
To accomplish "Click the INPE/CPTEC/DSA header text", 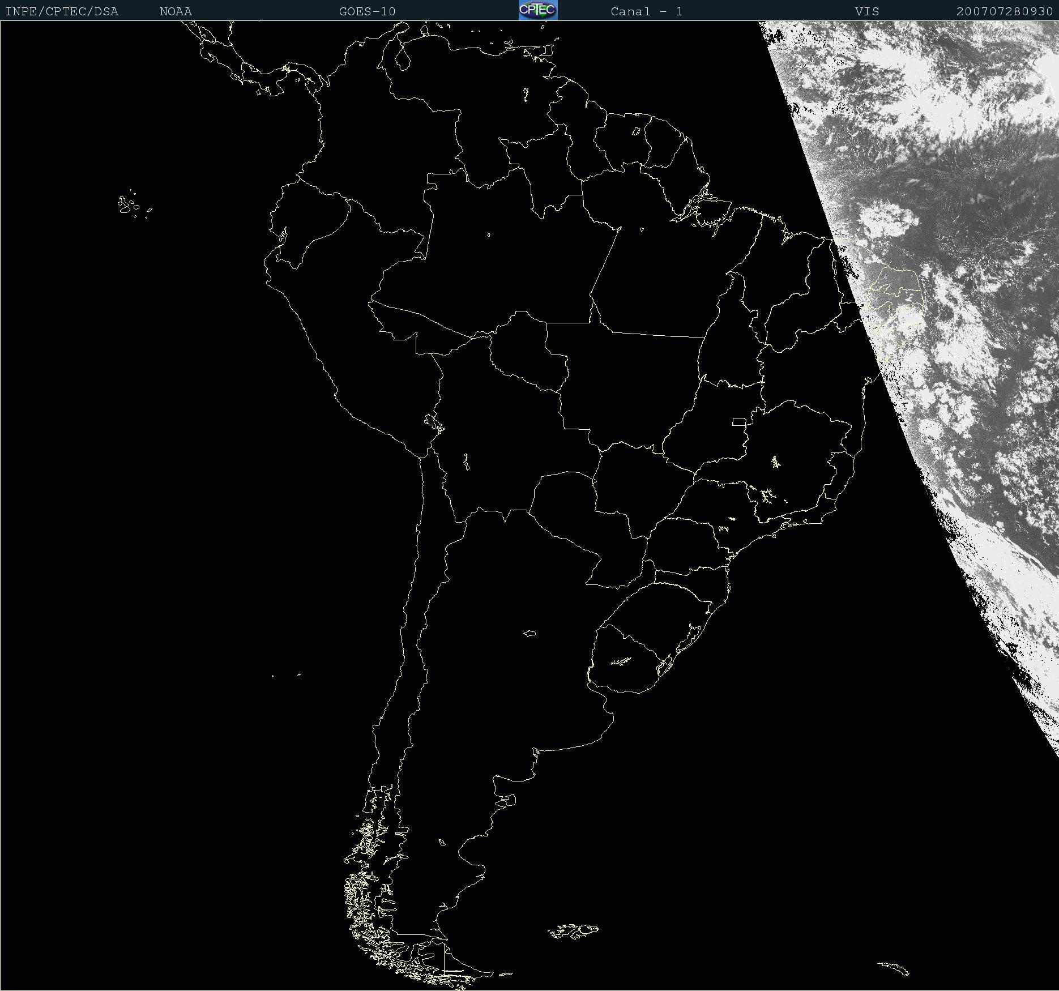I will click(62, 11).
